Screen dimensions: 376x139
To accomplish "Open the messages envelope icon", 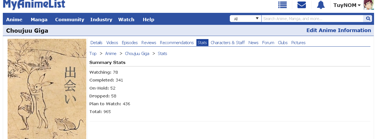I will click(301, 5).
